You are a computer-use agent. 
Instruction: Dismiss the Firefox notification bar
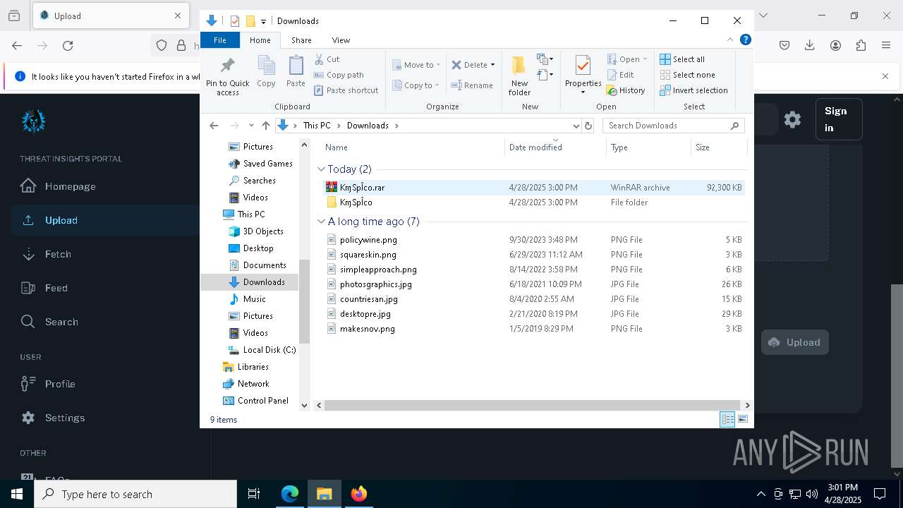coord(885,76)
